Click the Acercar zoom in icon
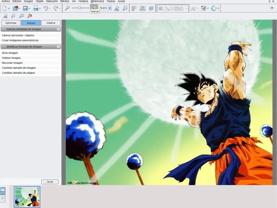 pyautogui.click(x=94, y=8)
